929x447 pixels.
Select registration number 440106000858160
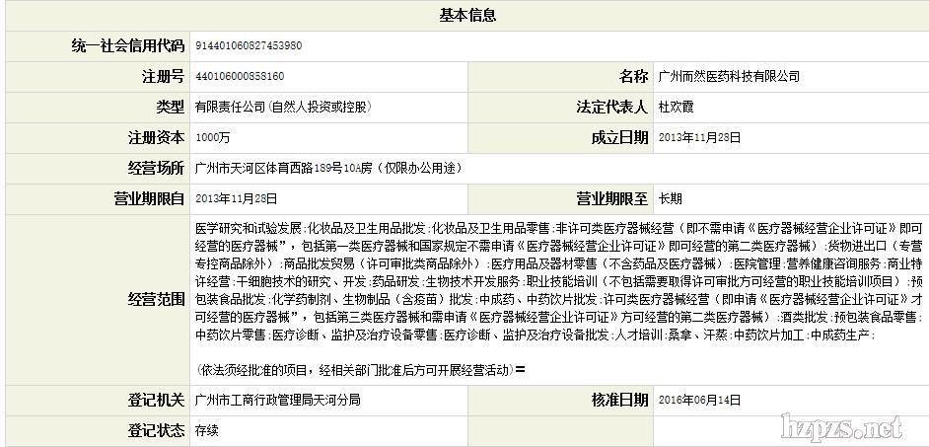[x=241, y=76]
